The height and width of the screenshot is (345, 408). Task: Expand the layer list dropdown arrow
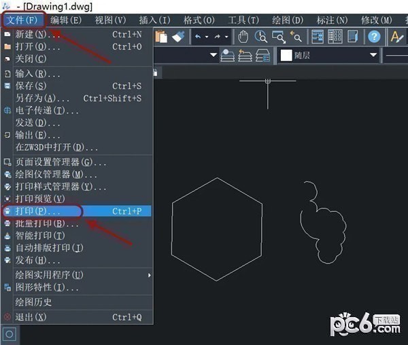click(214, 56)
